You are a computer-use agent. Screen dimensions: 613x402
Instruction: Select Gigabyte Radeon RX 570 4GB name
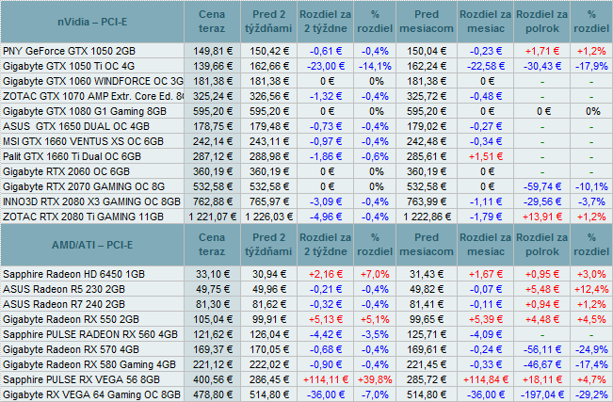72,349
